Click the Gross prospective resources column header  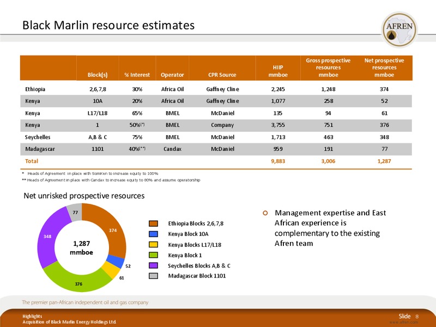[x=329, y=68]
